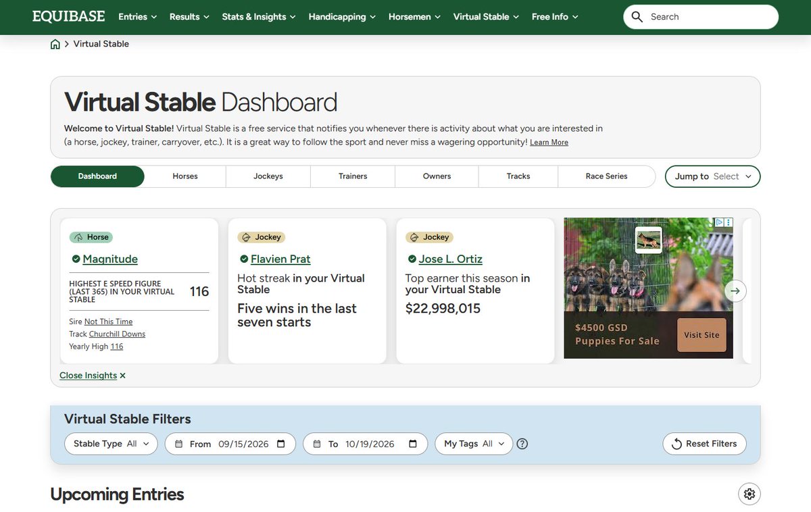Switch to the Tracks tab
The height and width of the screenshot is (512, 811).
[x=518, y=176]
